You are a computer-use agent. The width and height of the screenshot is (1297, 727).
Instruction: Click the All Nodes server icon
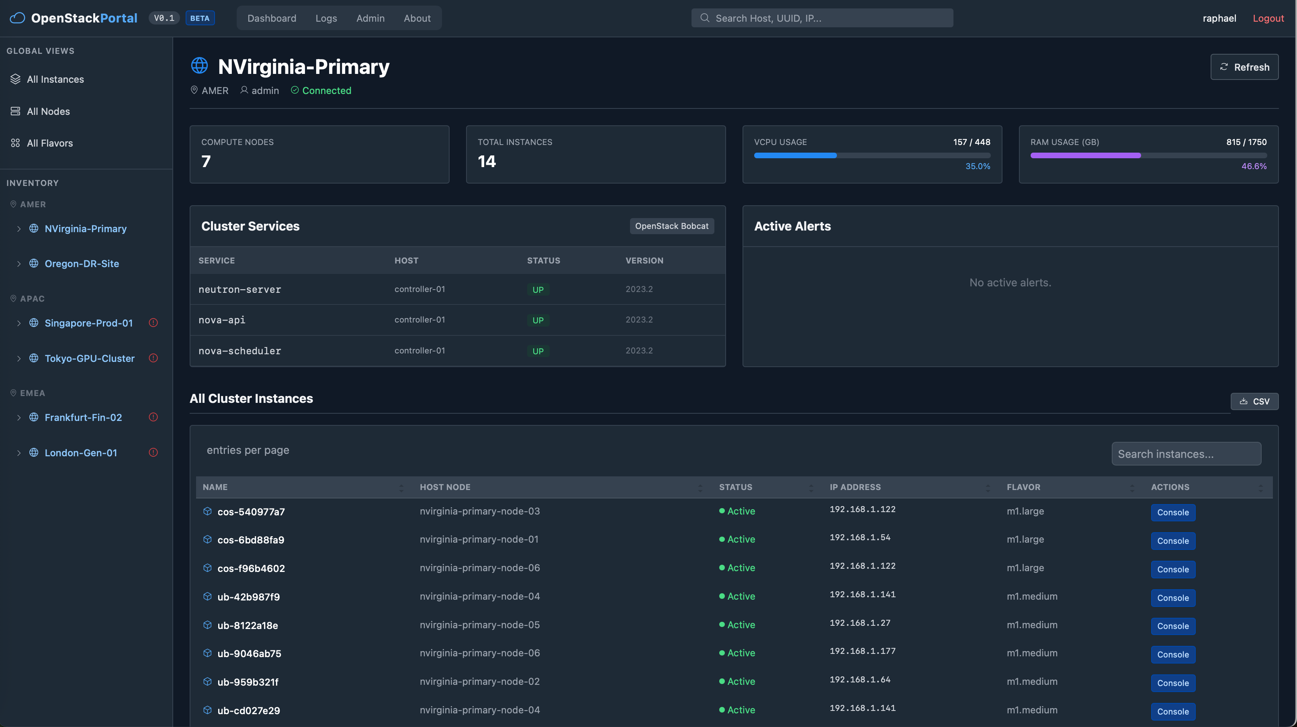coord(15,111)
